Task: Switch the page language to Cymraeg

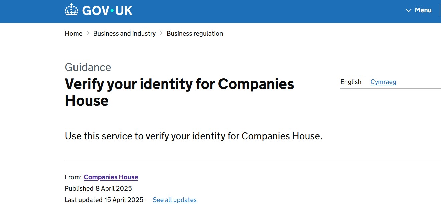Action: (x=383, y=82)
